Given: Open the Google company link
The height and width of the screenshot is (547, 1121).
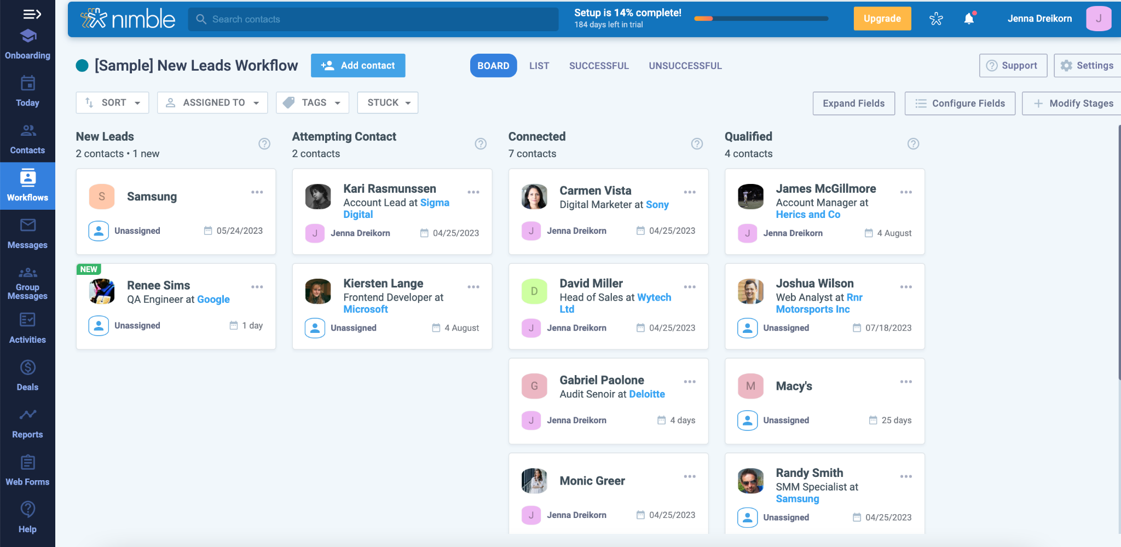Looking at the screenshot, I should 213,300.
